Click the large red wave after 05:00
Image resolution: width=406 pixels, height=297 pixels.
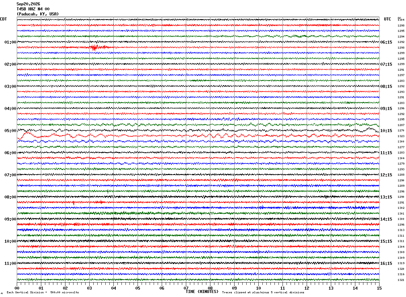click(x=27, y=135)
